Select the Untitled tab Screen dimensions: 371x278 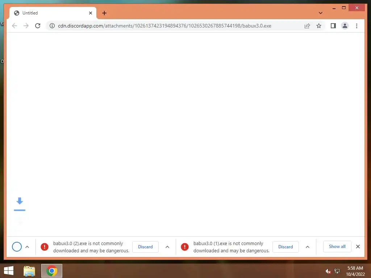(53, 13)
